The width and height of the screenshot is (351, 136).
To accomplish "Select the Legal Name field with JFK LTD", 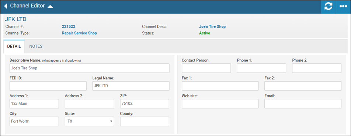I will click(x=131, y=86).
